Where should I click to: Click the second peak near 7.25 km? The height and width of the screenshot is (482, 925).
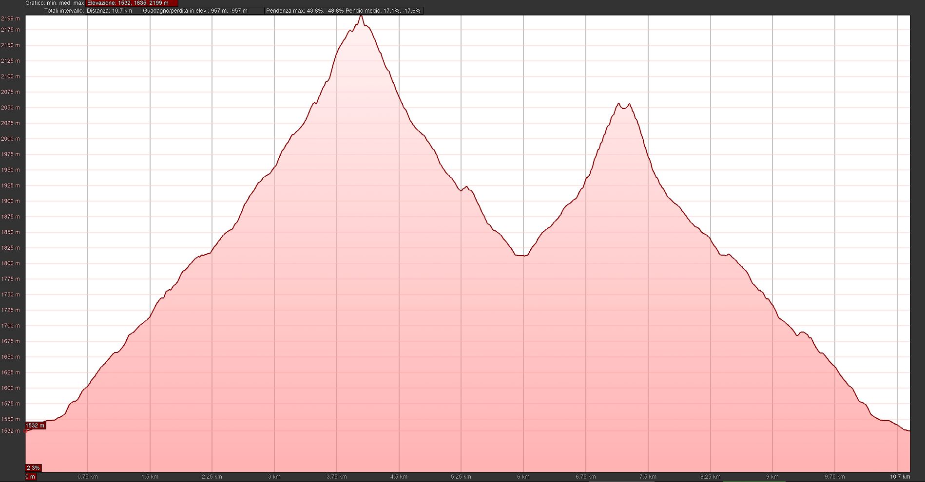[x=618, y=104]
